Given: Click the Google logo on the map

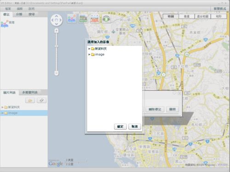Looking at the screenshot, I should pyautogui.click(x=56, y=164).
